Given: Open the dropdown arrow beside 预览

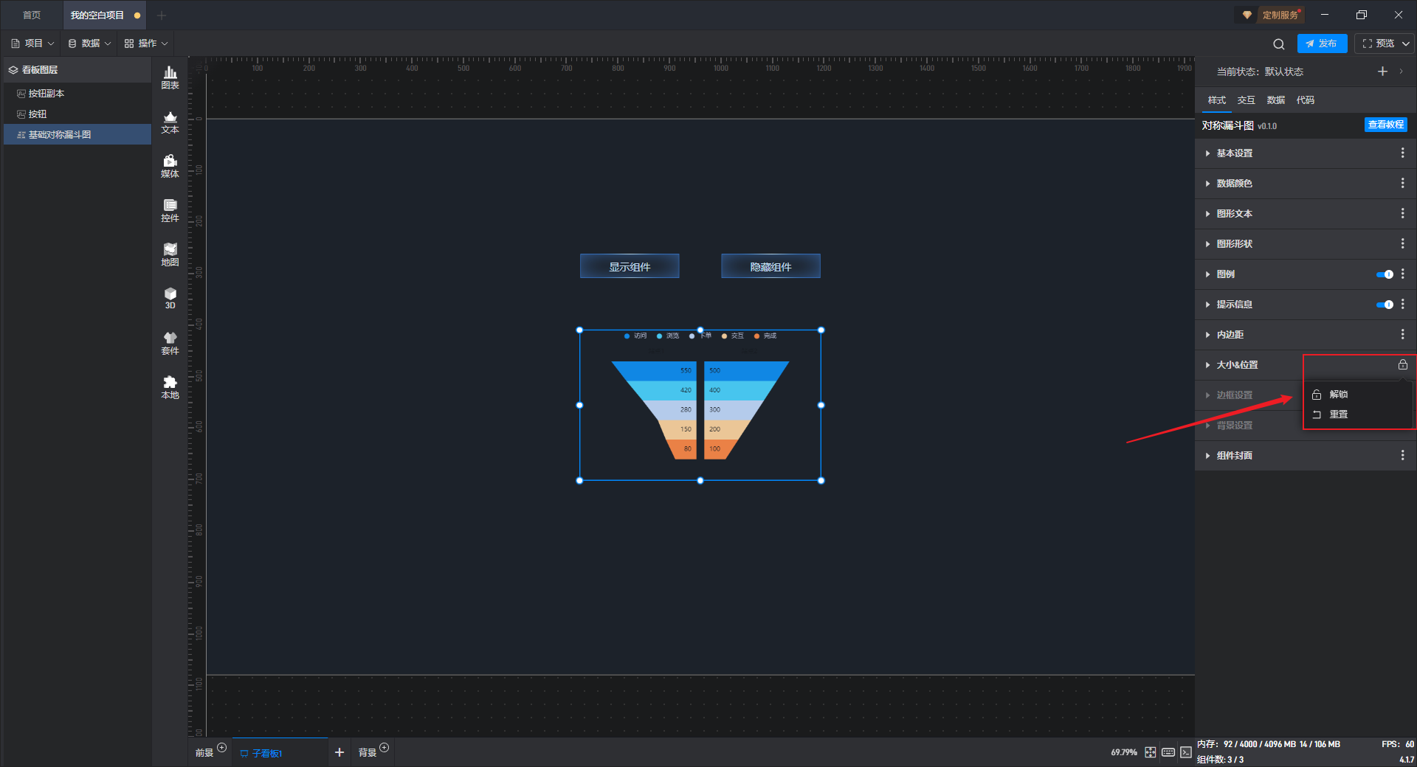Looking at the screenshot, I should (x=1406, y=44).
